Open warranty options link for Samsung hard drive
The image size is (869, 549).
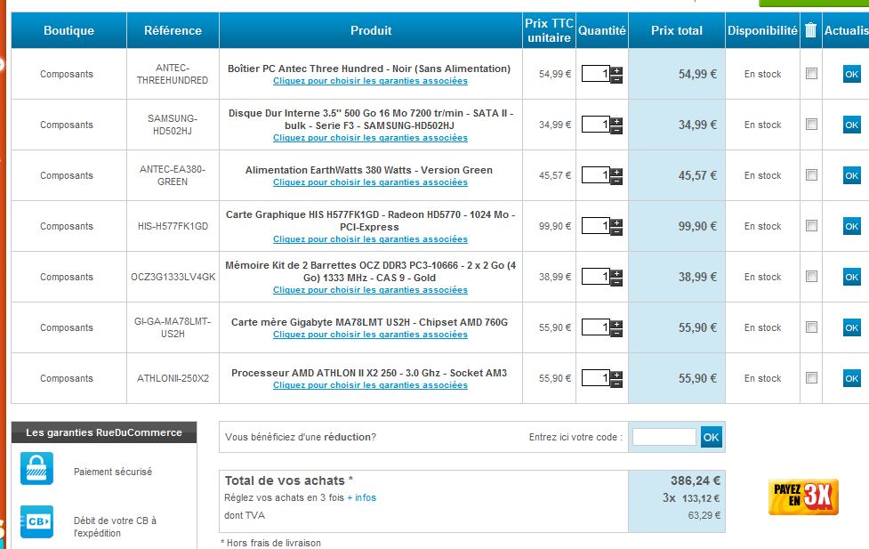370,138
